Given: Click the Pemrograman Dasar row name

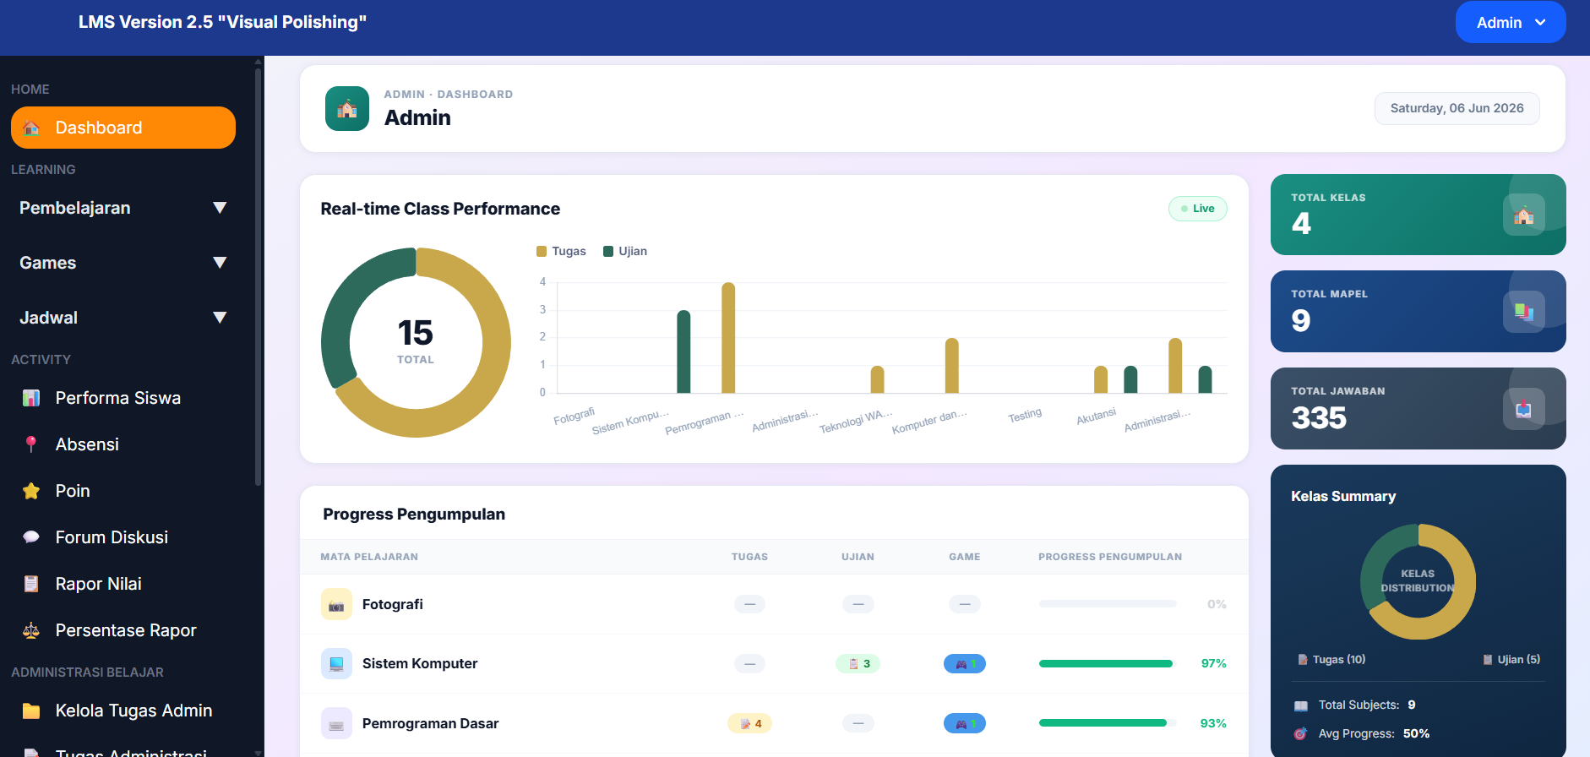Looking at the screenshot, I should click(x=431, y=723).
